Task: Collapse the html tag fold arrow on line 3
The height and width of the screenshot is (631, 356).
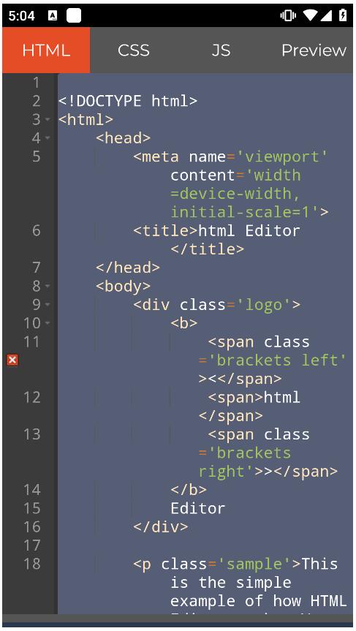Action: pos(48,119)
